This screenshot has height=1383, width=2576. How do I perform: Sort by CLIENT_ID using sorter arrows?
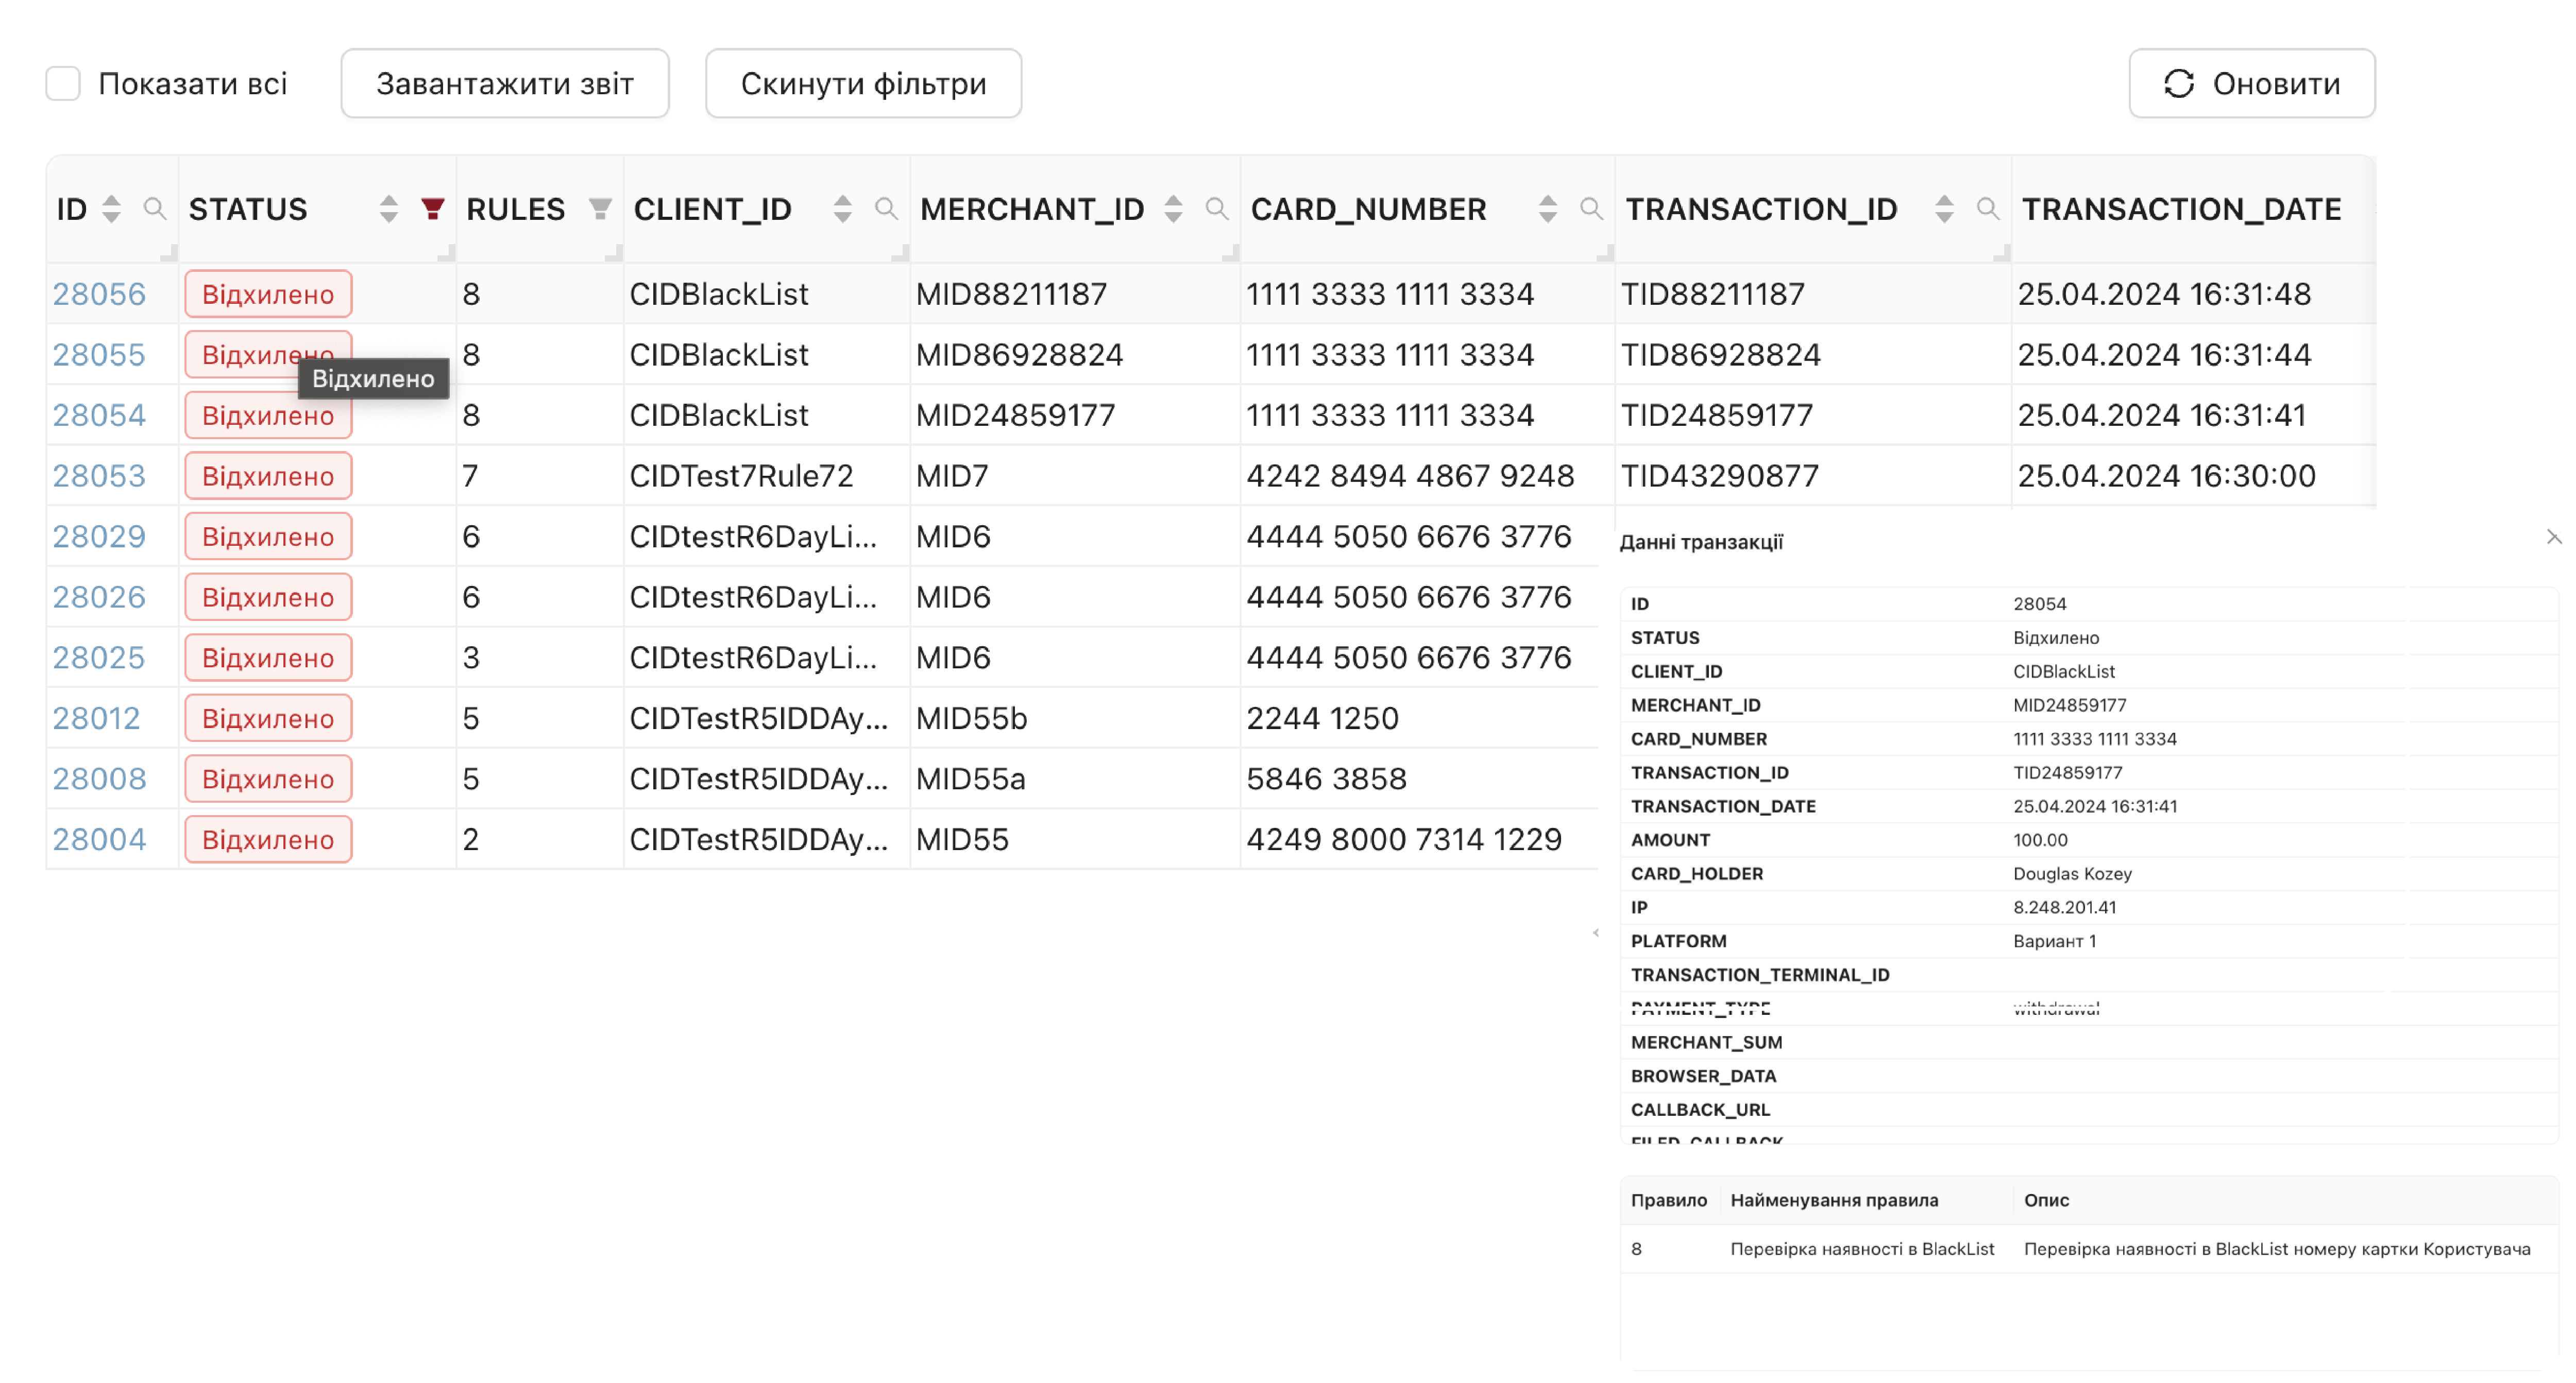(842, 209)
